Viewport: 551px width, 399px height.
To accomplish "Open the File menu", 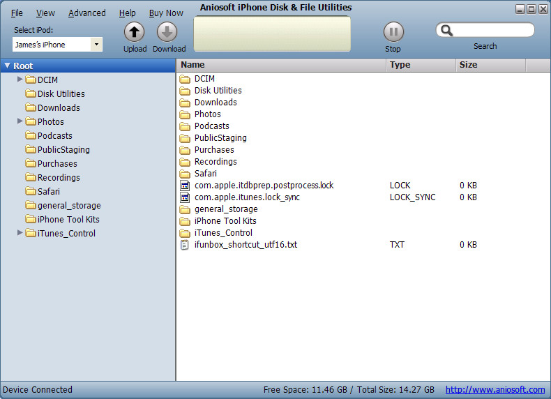I will tap(17, 13).
